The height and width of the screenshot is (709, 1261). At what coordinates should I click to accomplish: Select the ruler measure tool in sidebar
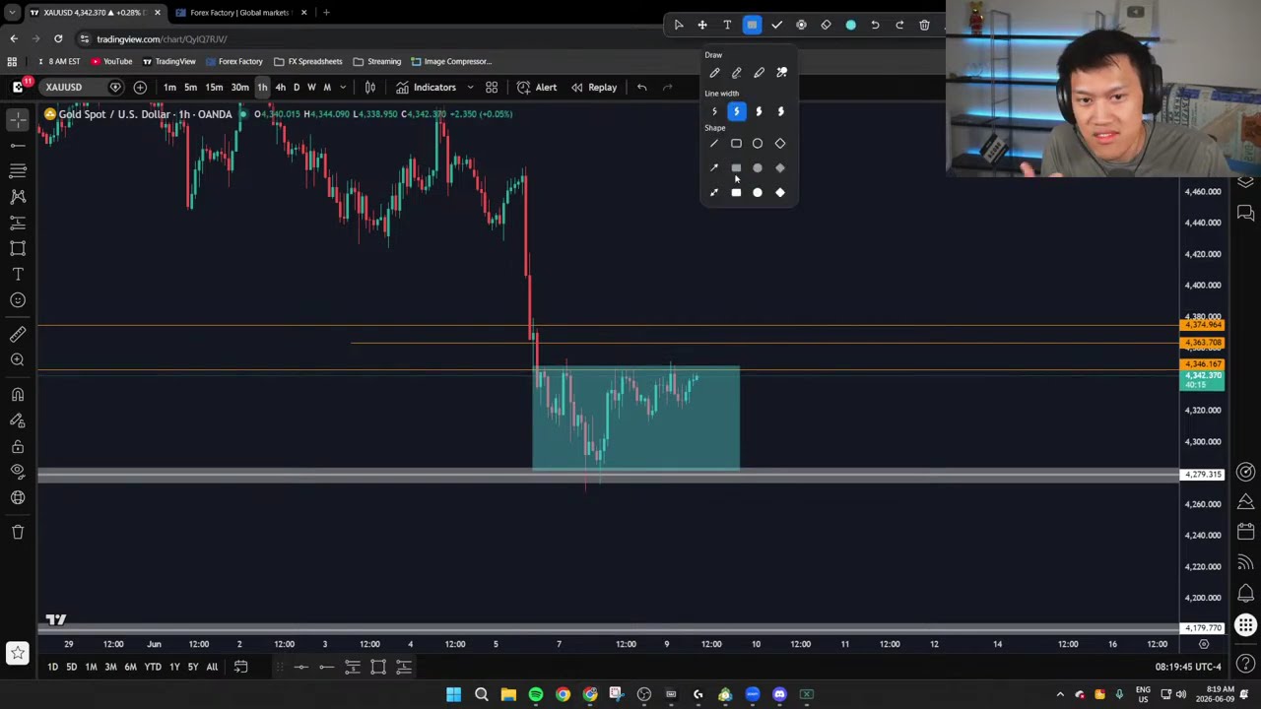click(18, 335)
